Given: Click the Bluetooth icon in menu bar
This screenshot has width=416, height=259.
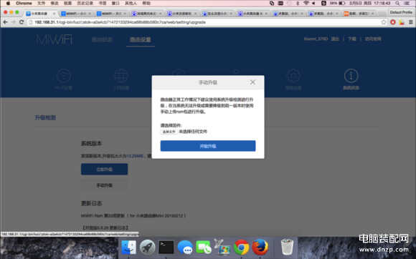Looking at the screenshot, I should pos(298,3).
